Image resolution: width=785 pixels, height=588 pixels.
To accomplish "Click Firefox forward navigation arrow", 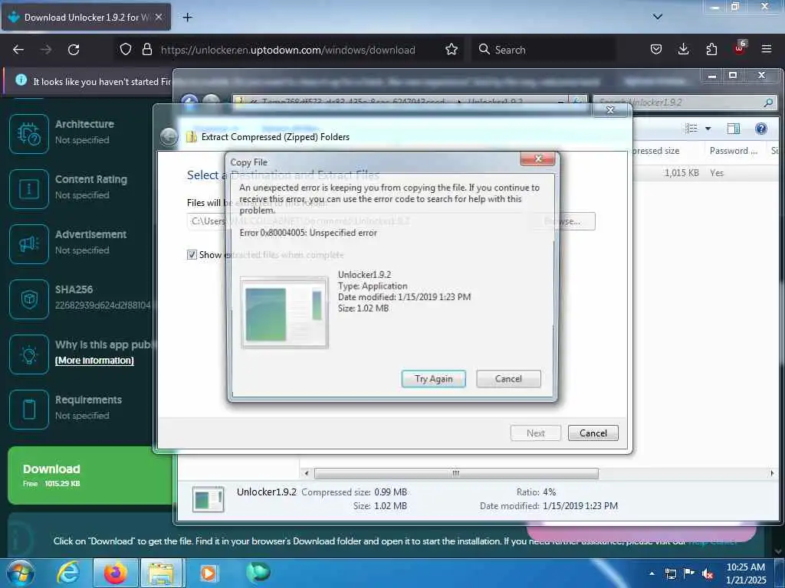I will coord(46,50).
